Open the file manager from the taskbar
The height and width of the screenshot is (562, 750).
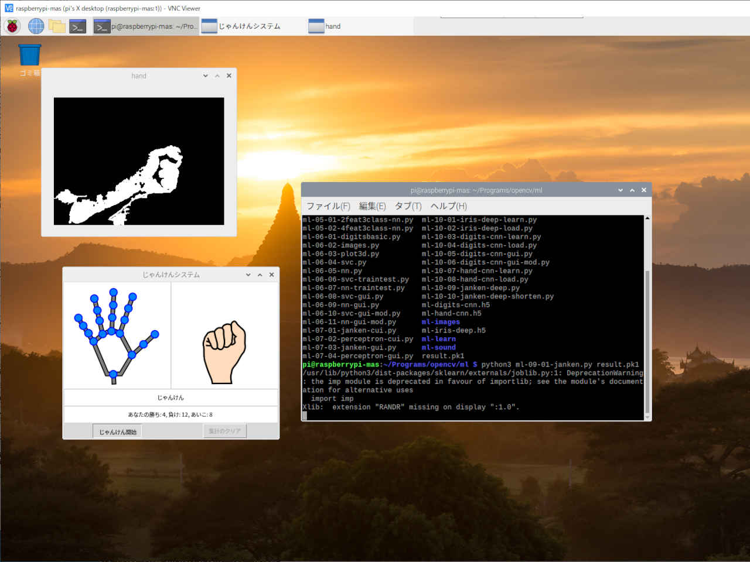57,26
